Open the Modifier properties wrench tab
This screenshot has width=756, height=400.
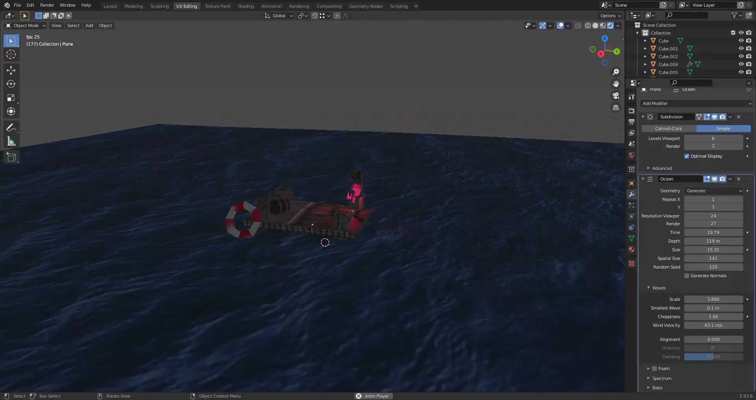click(x=632, y=194)
